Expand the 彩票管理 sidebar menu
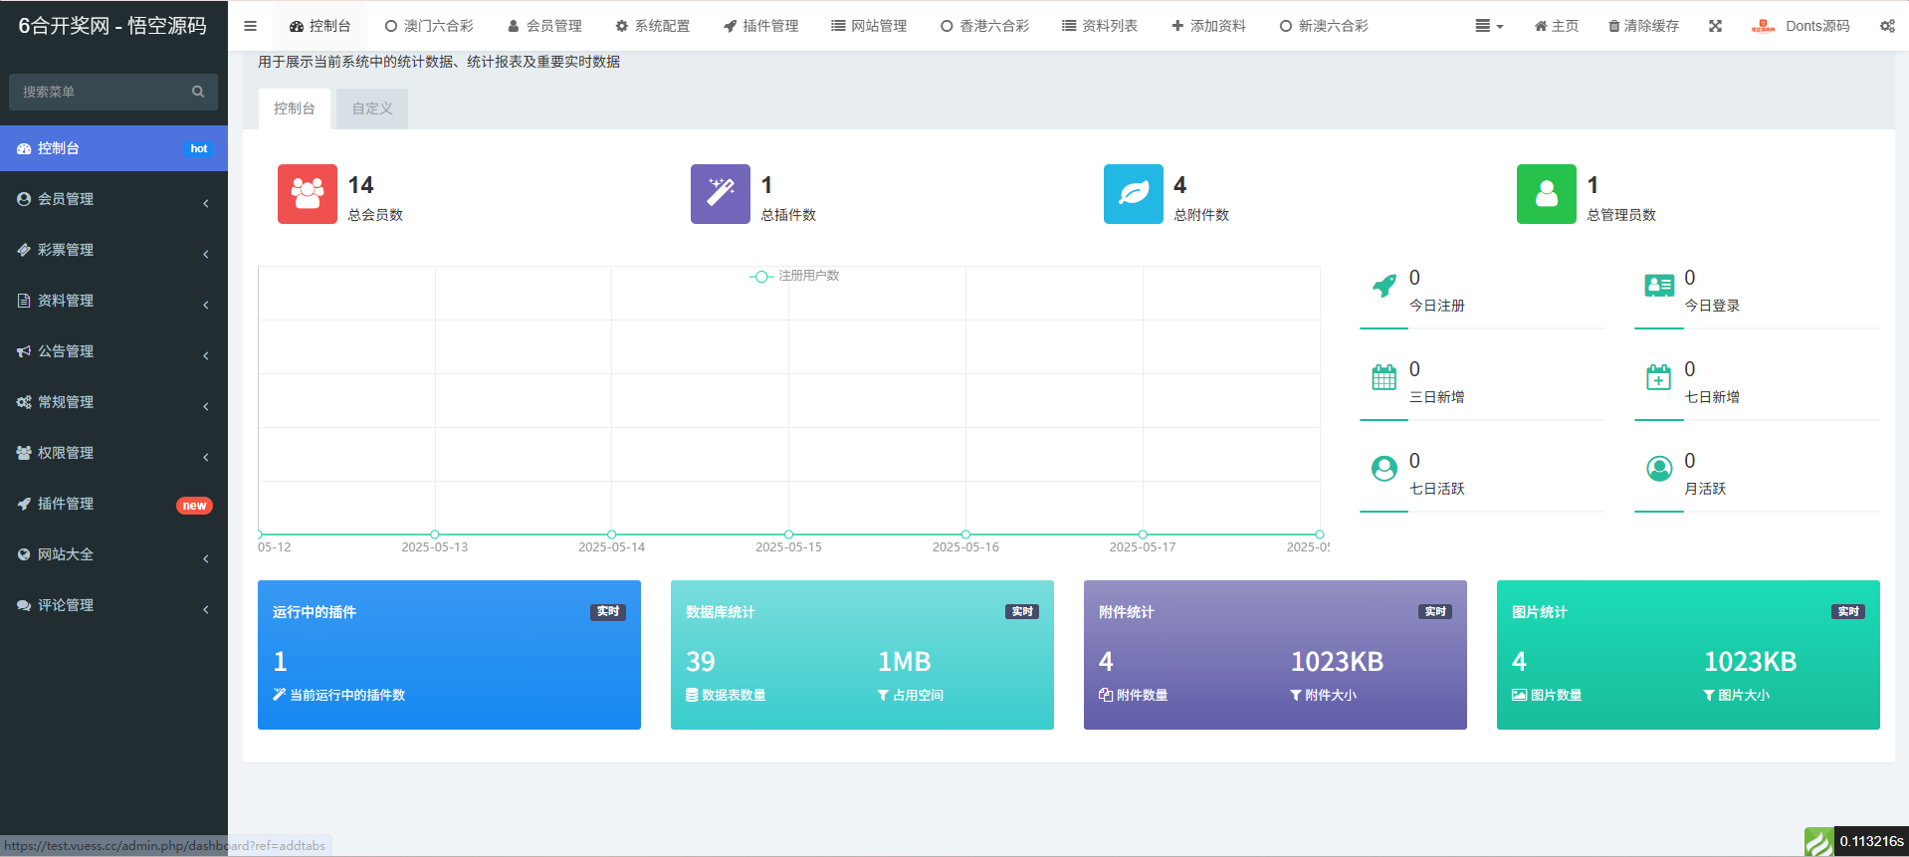Image resolution: width=1909 pixels, height=857 pixels. point(113,250)
